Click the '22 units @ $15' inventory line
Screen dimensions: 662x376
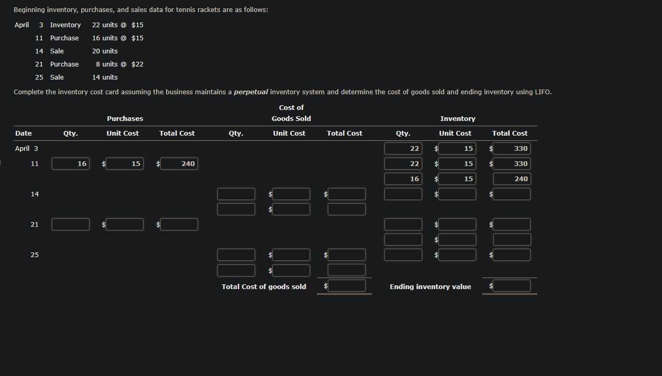point(118,25)
